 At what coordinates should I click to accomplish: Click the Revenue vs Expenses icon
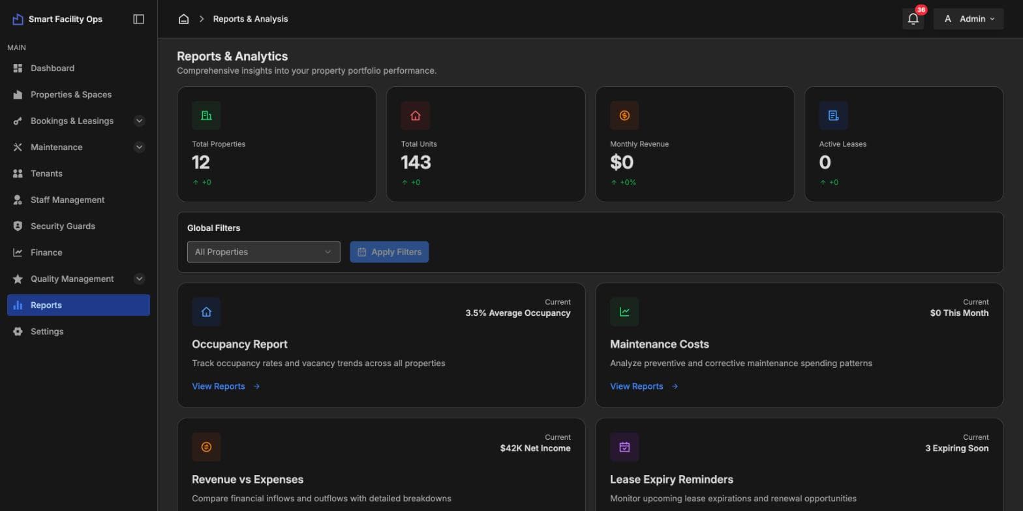[x=206, y=447]
